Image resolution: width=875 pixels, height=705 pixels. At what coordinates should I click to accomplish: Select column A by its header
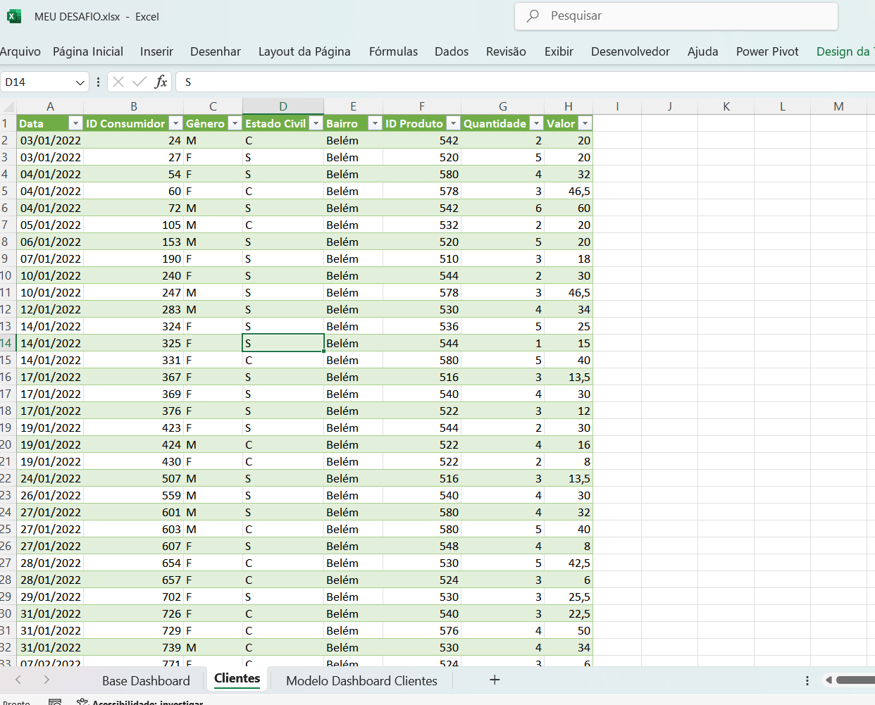click(50, 106)
